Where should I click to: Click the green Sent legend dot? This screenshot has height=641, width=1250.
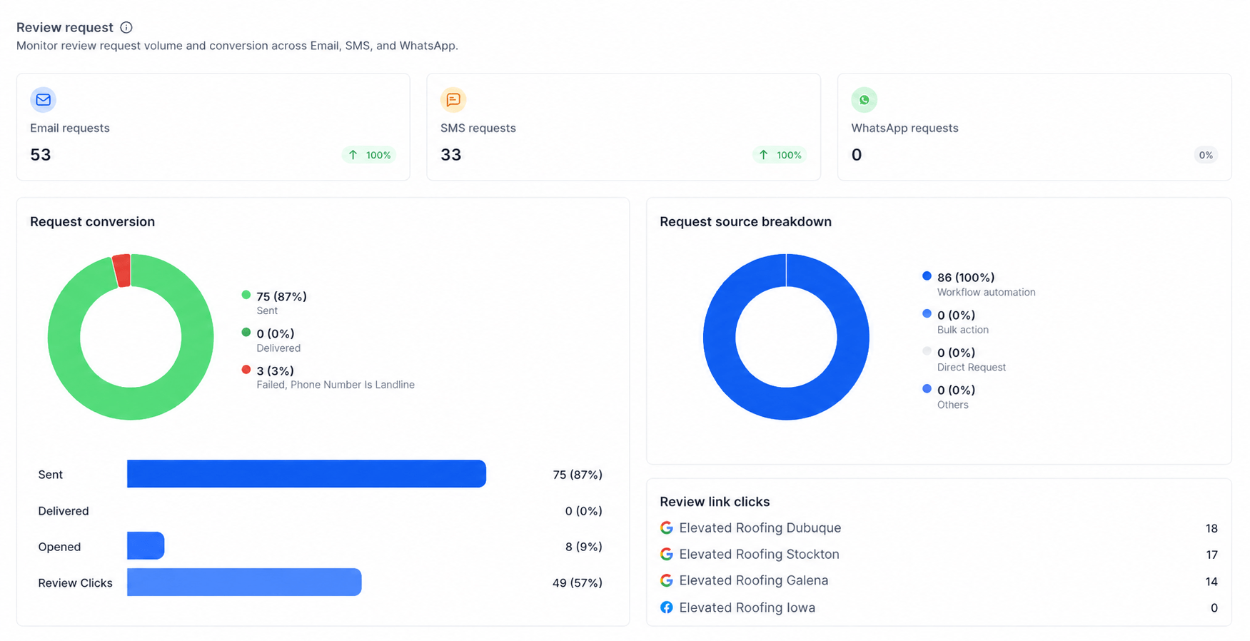246,295
